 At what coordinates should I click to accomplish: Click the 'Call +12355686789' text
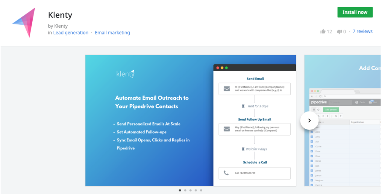point(245,173)
